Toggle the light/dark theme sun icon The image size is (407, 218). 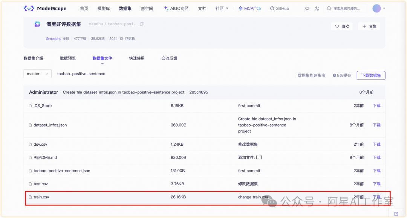307,9
